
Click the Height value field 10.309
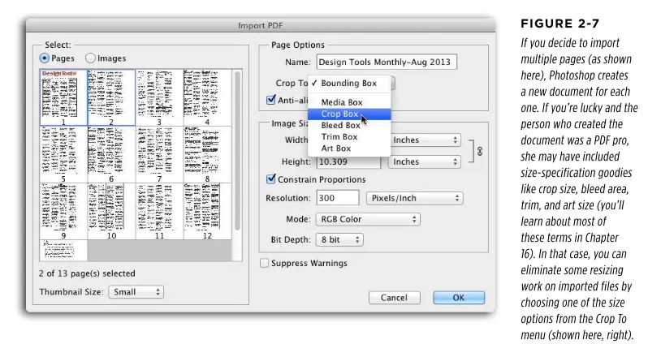click(x=348, y=161)
